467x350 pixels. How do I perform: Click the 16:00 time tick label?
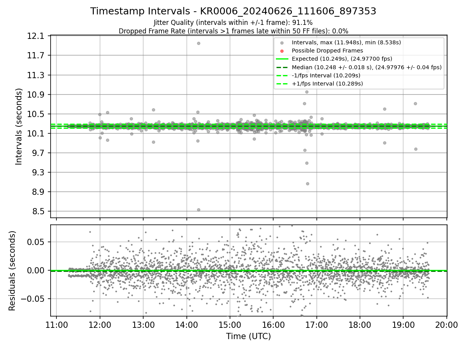coord(273,325)
